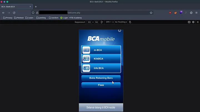200x112 pixels.
Task: Open a new tab with the plus button
Action: pyautogui.click(x=36, y=7)
